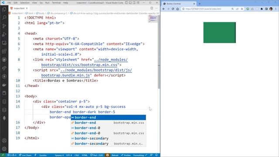
Task: Open the Chrome profile avatar
Action: click(271, 9)
